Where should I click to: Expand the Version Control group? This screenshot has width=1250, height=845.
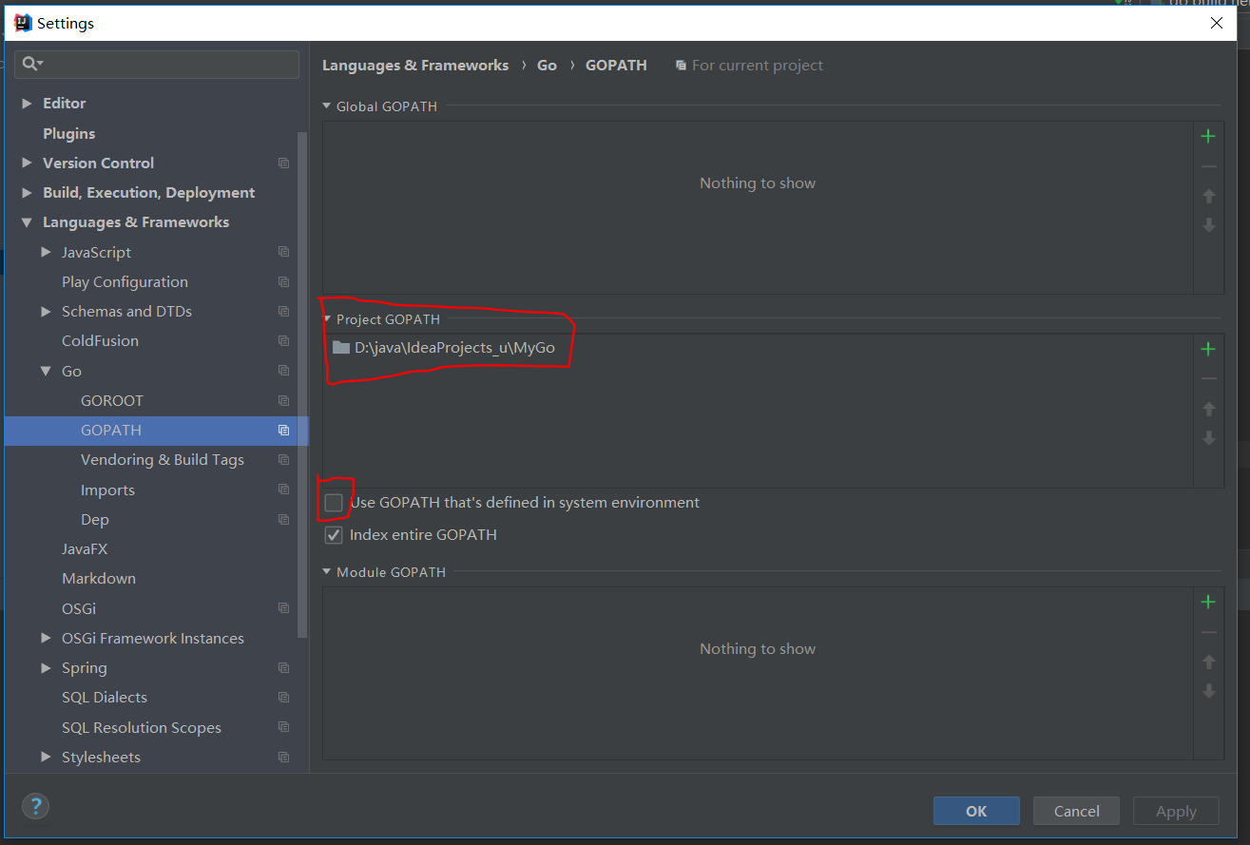(27, 163)
